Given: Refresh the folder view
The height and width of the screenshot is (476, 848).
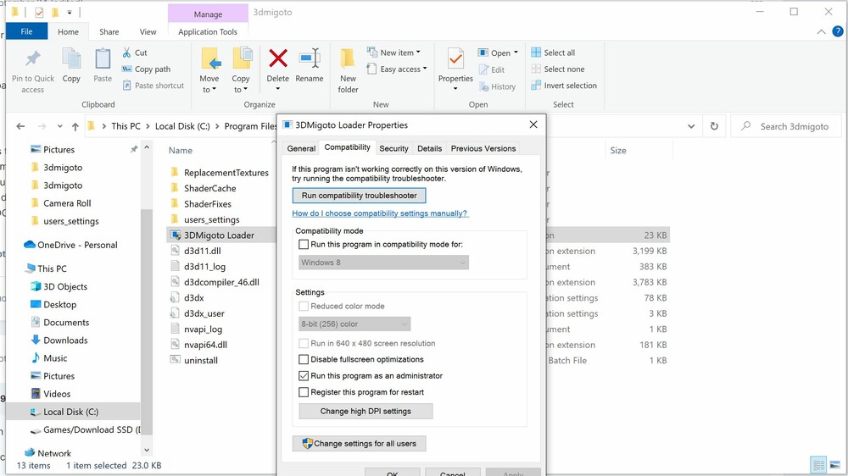Looking at the screenshot, I should click(x=714, y=126).
